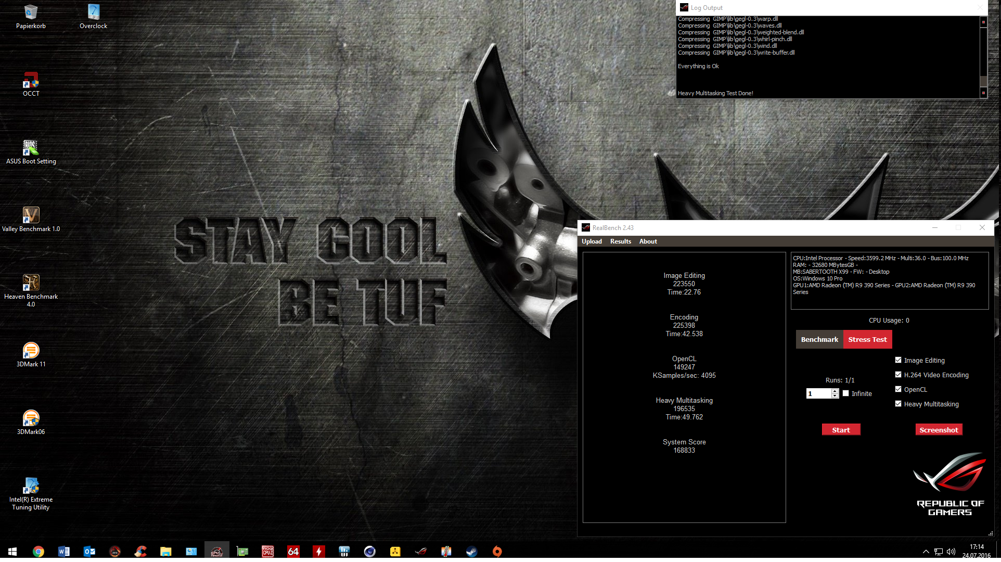Screen dimensions: 1001x562
Task: Open AIDA64 from the taskbar
Action: (x=293, y=551)
